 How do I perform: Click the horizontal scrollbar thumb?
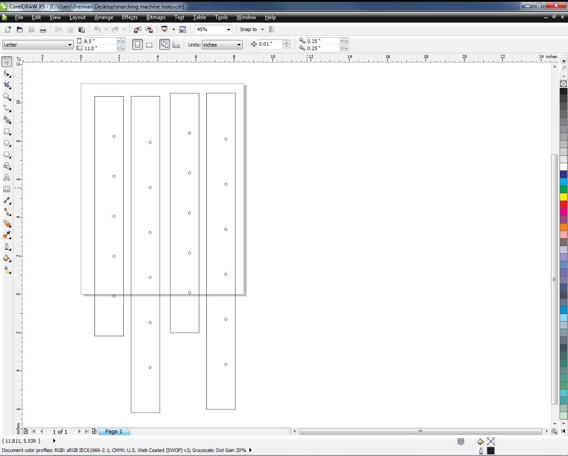click(420, 431)
